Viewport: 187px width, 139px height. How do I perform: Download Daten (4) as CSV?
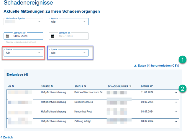(156, 66)
